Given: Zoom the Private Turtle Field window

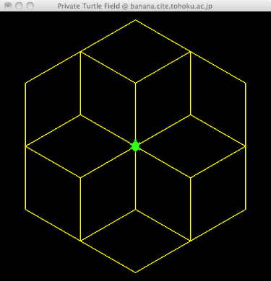Looking at the screenshot, I should tap(30, 5).
